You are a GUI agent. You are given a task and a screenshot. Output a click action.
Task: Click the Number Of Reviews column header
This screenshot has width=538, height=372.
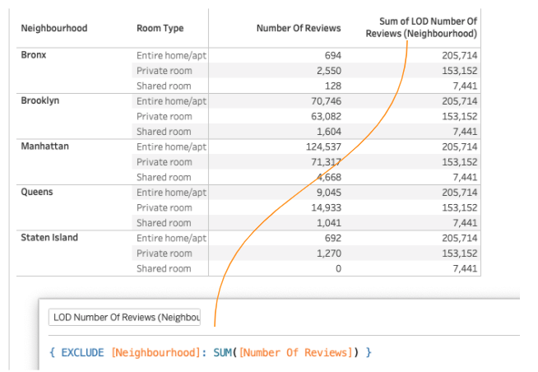298,28
